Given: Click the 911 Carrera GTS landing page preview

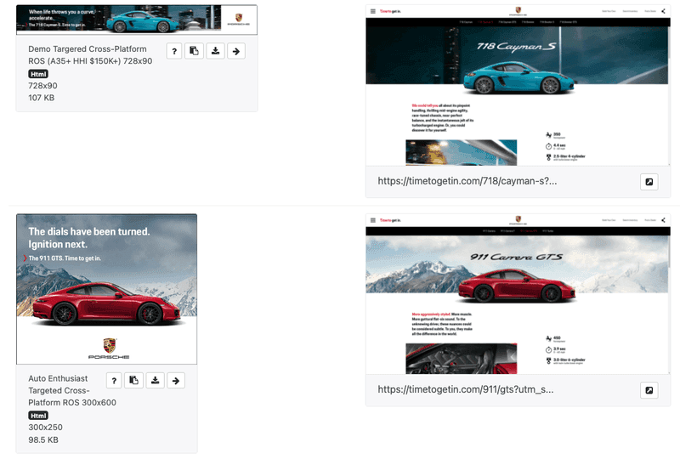Looking at the screenshot, I should coord(518,294).
